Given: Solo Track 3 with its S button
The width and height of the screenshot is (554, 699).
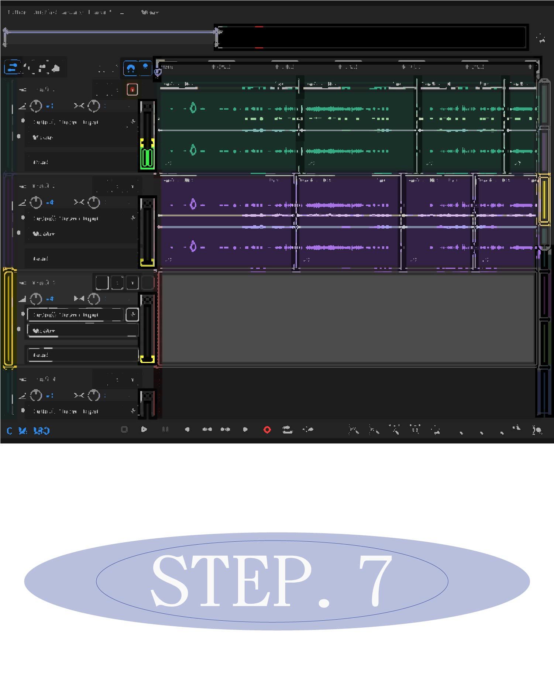Looking at the screenshot, I should tap(117, 283).
